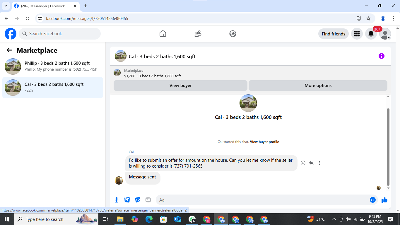Click the install app icon in address bar
400x225 pixels.
click(359, 18)
